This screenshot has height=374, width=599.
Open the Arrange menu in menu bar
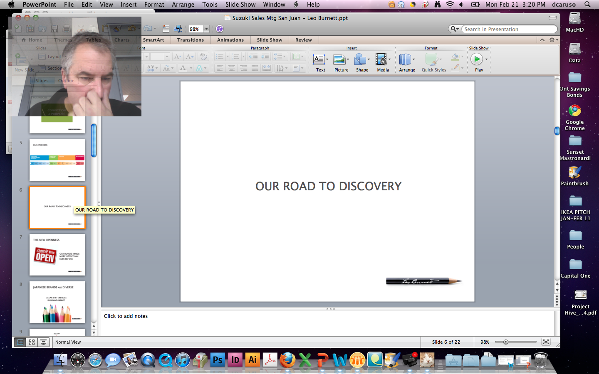pyautogui.click(x=183, y=5)
